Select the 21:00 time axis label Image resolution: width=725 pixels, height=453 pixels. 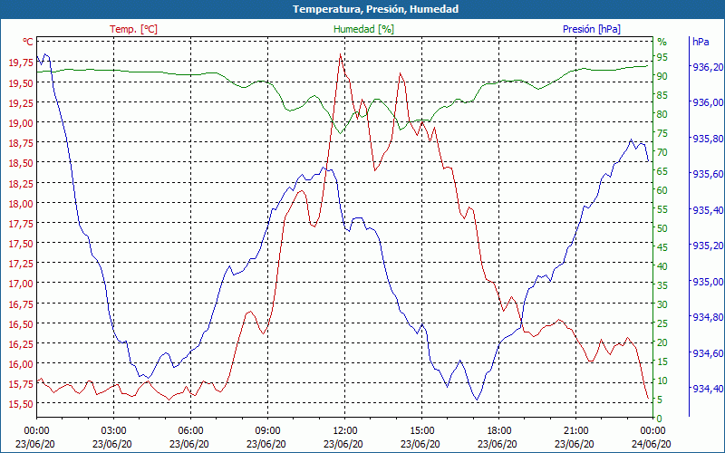575,431
